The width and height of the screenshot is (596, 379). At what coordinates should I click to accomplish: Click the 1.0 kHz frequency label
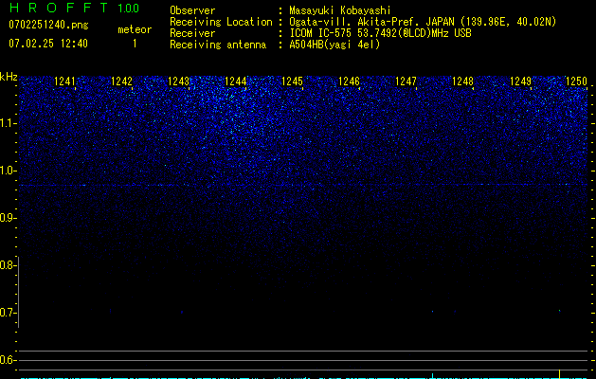(8, 171)
